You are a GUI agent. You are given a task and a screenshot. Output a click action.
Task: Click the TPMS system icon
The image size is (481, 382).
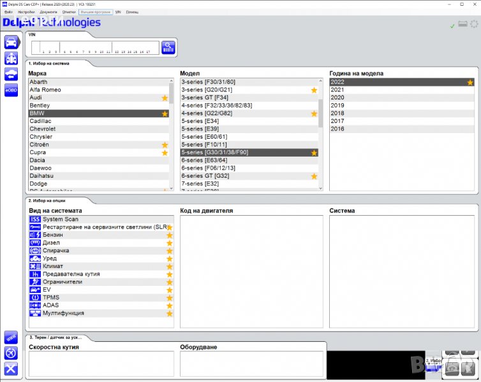pyautogui.click(x=35, y=297)
